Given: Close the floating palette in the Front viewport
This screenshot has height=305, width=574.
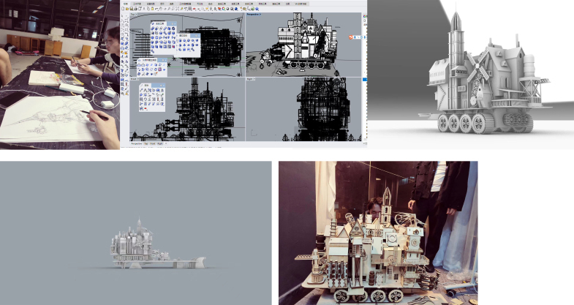Looking at the screenshot, I should click(x=164, y=85).
